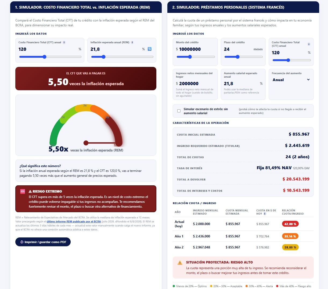Open último informe REM publicado por el BCRA link
This screenshot has height=289, width=328.
point(74,222)
